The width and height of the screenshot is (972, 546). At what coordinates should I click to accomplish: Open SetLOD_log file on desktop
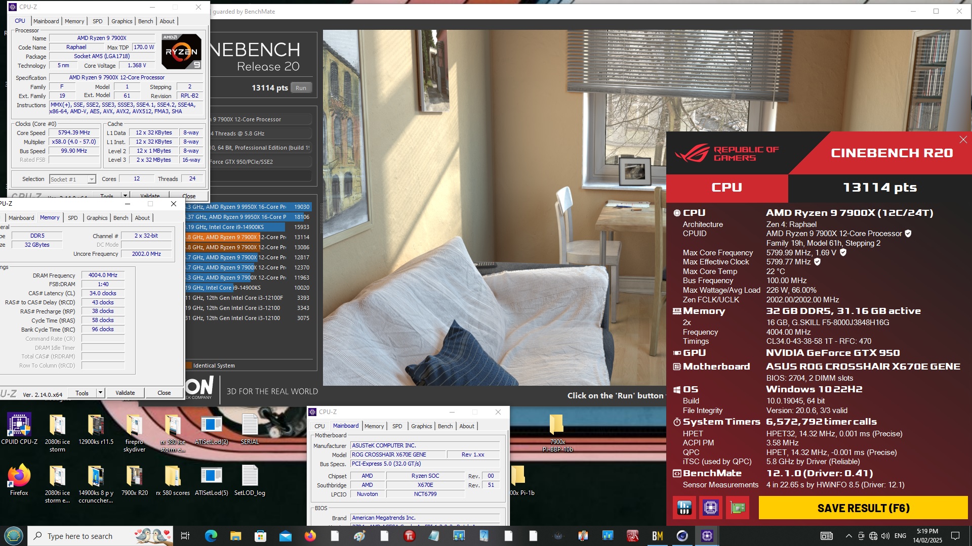pos(250,480)
